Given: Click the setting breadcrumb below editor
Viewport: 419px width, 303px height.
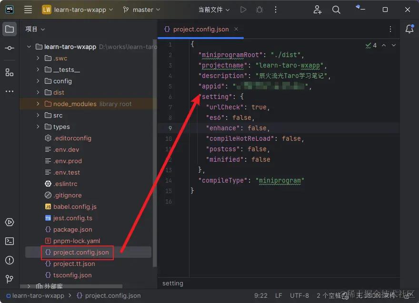Looking at the screenshot, I should [x=173, y=283].
